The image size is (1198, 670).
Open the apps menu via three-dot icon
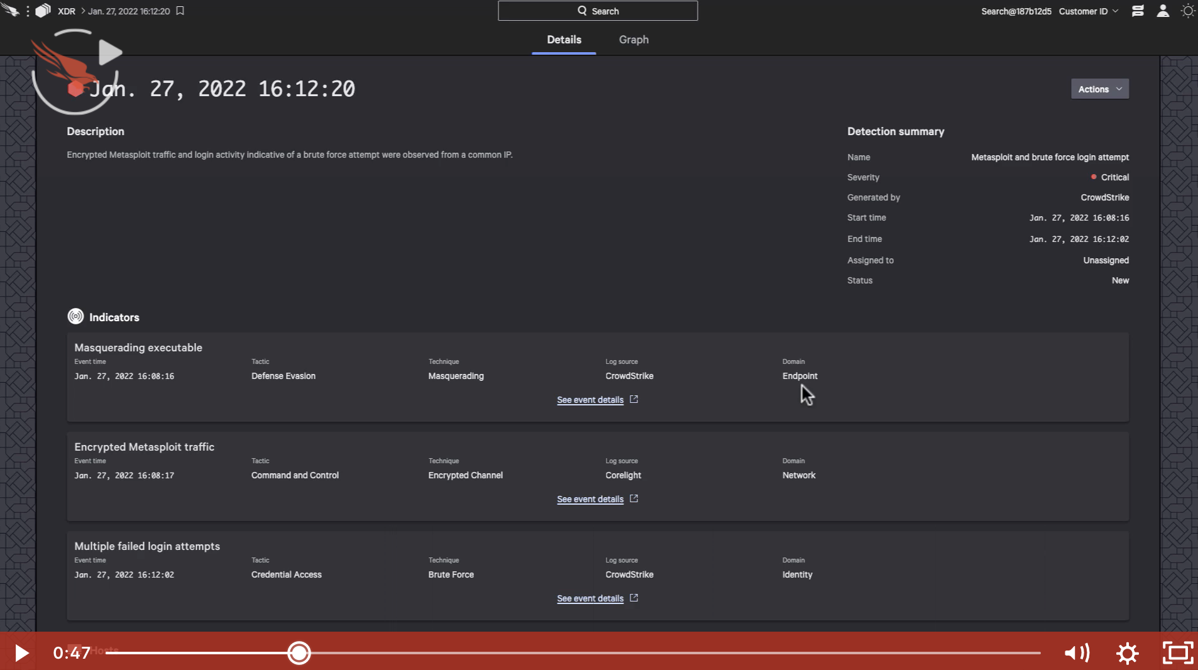click(x=26, y=11)
